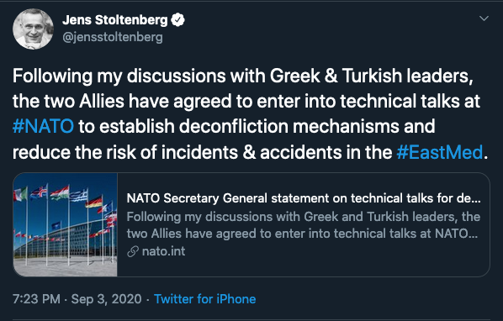Open the NATO Secretary General statement headline
503x321 pixels.
click(x=304, y=198)
